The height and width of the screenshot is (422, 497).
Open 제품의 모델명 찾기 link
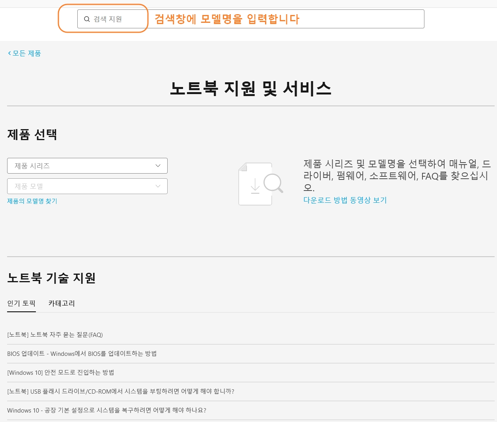[32, 201]
